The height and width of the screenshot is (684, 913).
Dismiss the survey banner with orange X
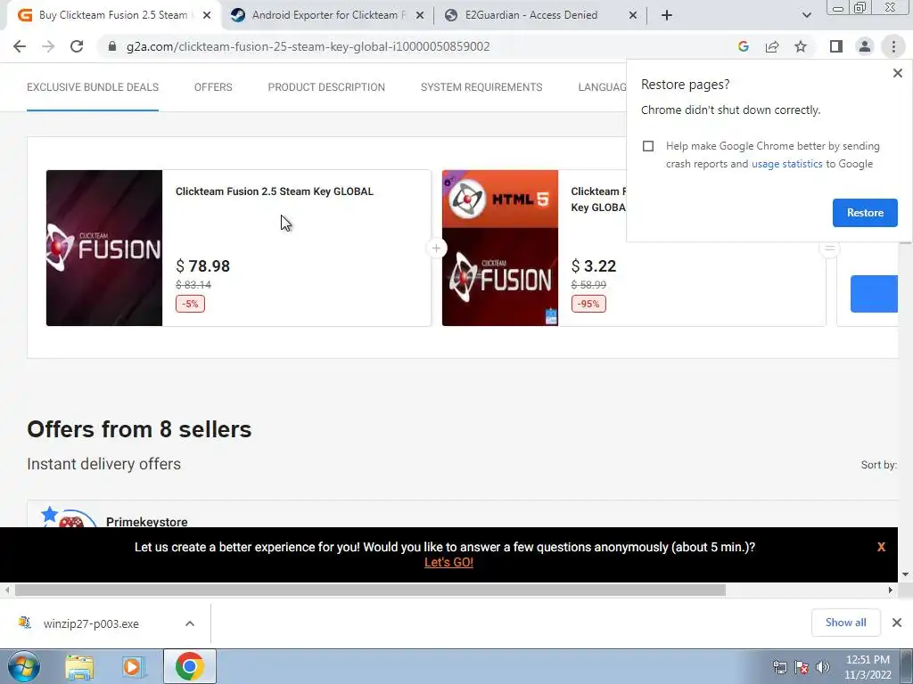coord(881,548)
